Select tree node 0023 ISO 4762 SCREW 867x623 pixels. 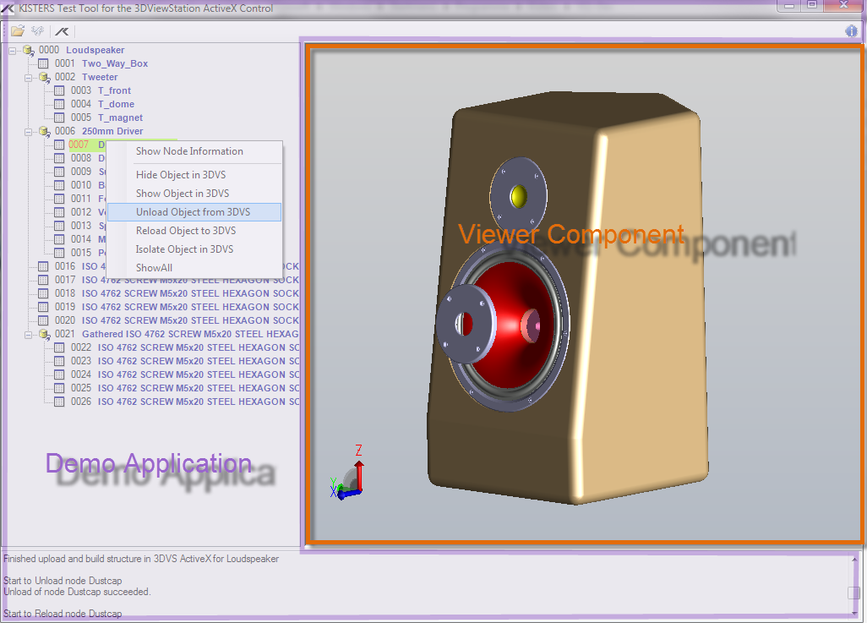point(185,361)
